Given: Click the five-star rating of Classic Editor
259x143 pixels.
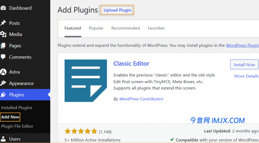Looking at the screenshot, I should pos(81,131).
